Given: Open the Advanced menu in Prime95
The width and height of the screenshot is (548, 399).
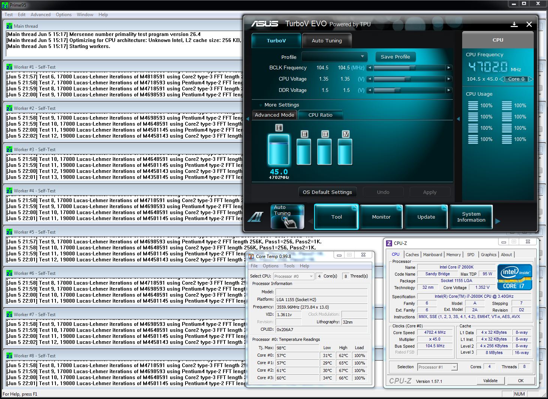Looking at the screenshot, I should (40, 15).
